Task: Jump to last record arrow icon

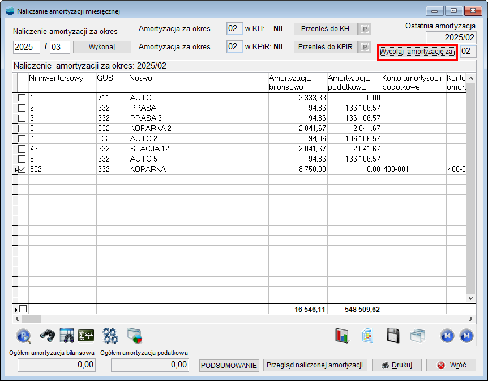Action: tap(466, 336)
